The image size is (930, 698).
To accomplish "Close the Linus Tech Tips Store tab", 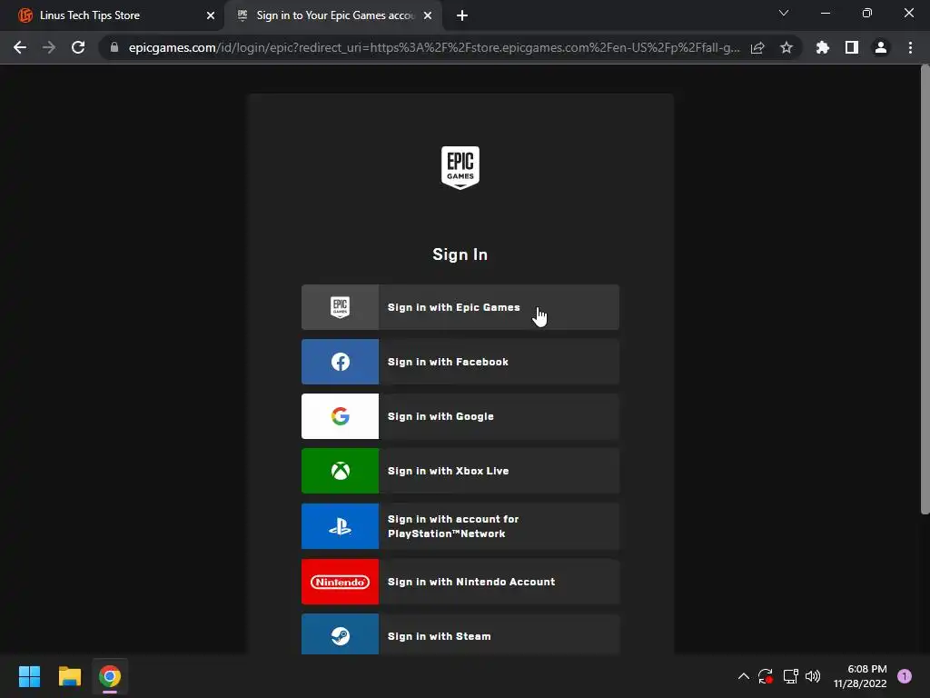I will 211,15.
